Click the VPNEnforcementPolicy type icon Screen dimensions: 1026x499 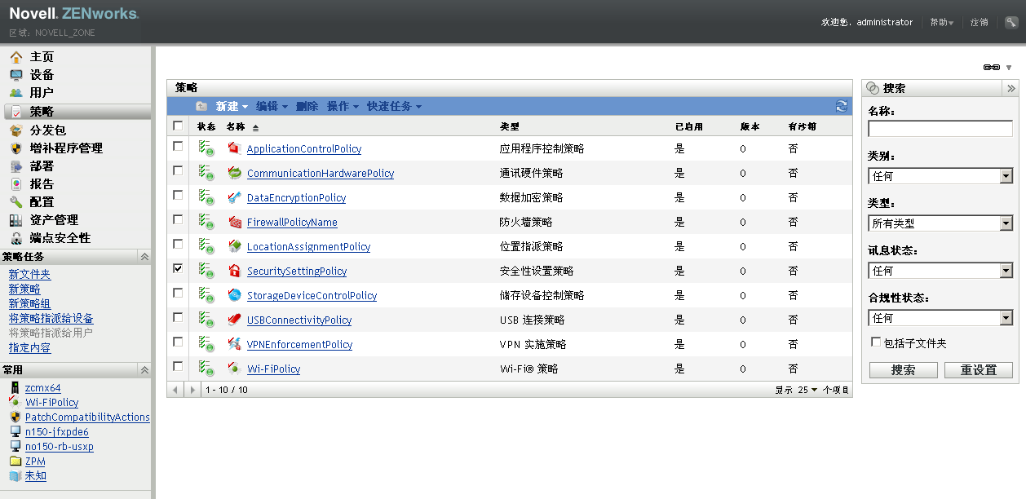[x=235, y=344]
